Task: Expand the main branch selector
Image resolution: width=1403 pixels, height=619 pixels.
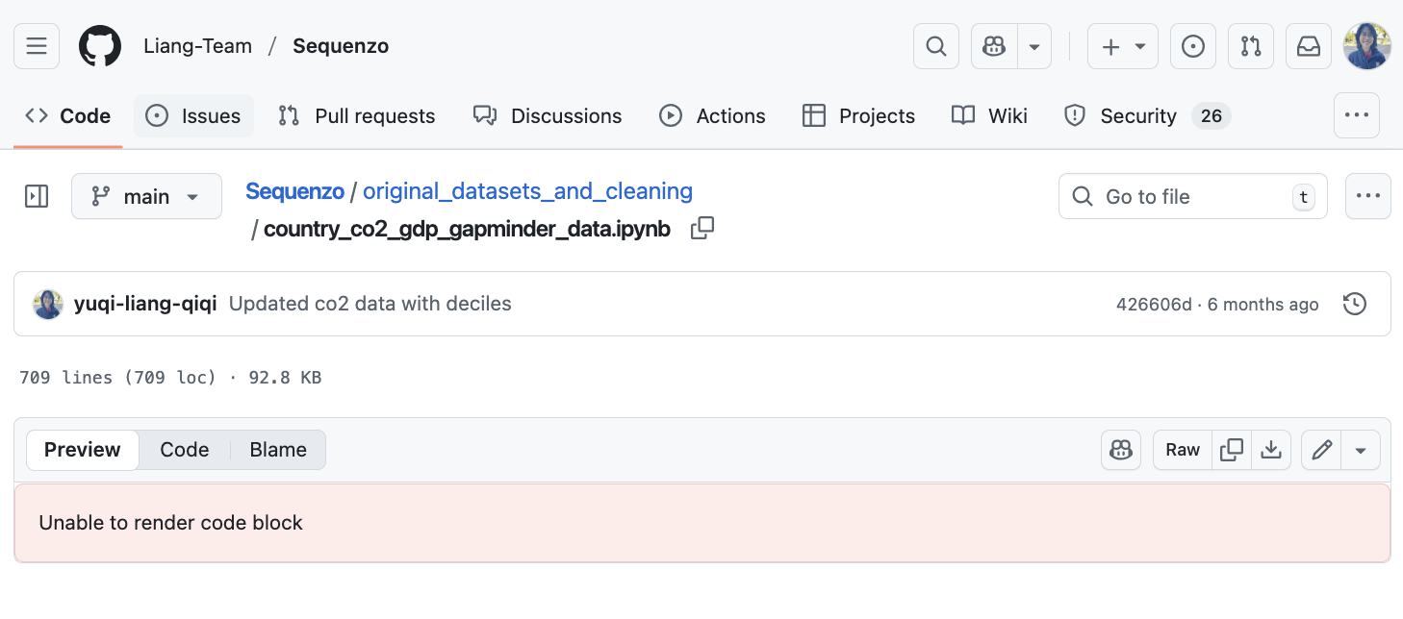Action: coord(146,196)
